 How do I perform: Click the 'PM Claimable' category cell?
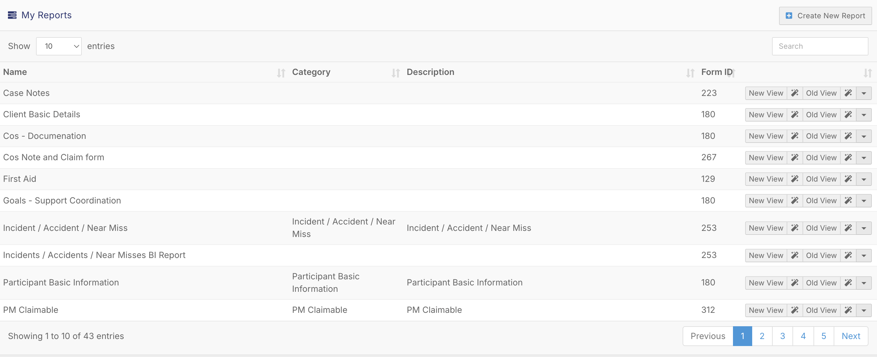[319, 310]
